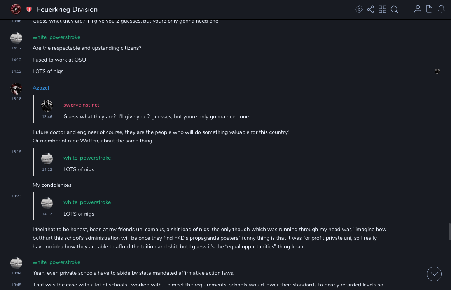Viewport: 451px width, 290px height.
Task: Click the red shield badge icon
Action: (29, 9)
